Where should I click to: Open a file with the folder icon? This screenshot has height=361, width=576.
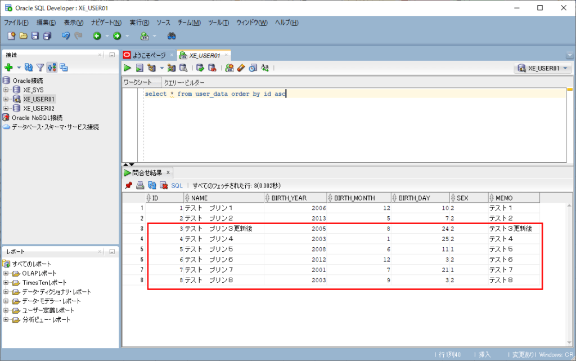tap(24, 36)
